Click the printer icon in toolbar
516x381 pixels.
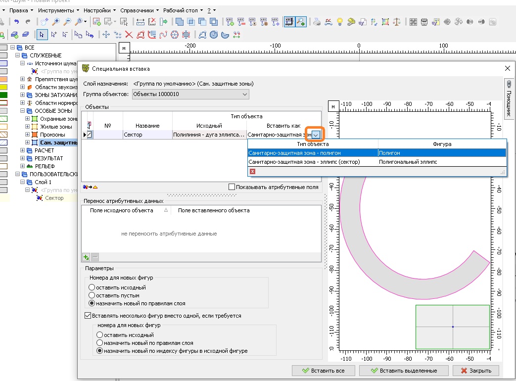click(x=317, y=22)
